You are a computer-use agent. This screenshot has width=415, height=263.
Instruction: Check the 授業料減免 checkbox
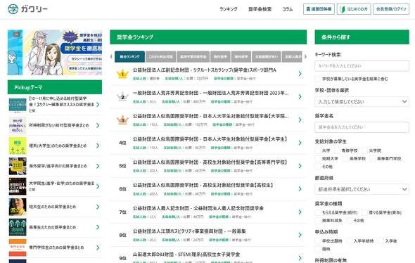(x=318, y=220)
